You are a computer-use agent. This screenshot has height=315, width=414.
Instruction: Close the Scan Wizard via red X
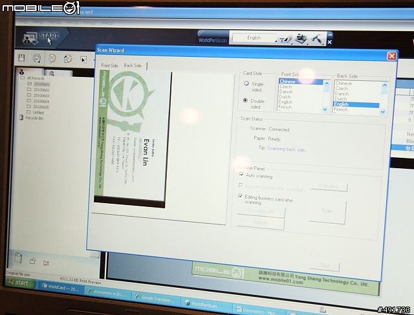(x=391, y=56)
